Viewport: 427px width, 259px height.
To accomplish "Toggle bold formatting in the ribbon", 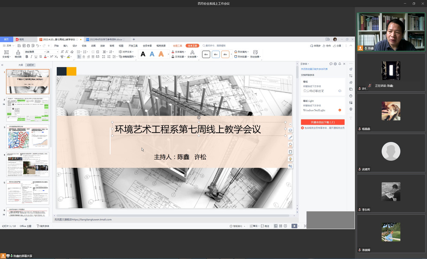I will 27,57.
